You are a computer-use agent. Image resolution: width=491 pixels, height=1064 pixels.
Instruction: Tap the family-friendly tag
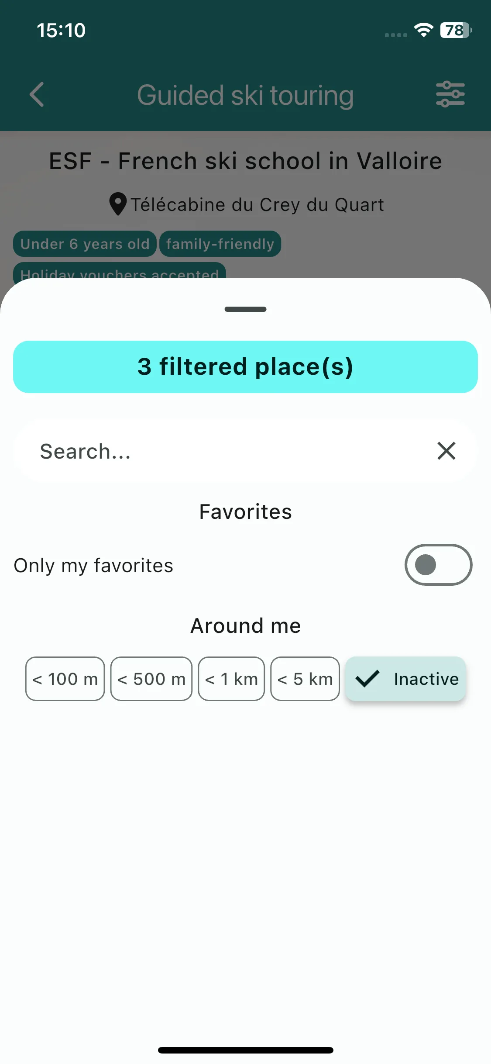pyautogui.click(x=220, y=244)
